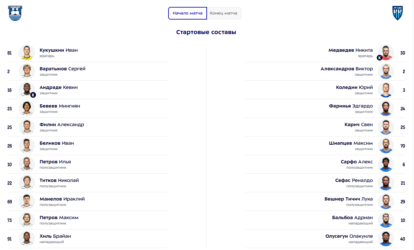414x250 pixels.
Task: Click captain badge on Андраде Кевин's photo
Action: point(33,95)
